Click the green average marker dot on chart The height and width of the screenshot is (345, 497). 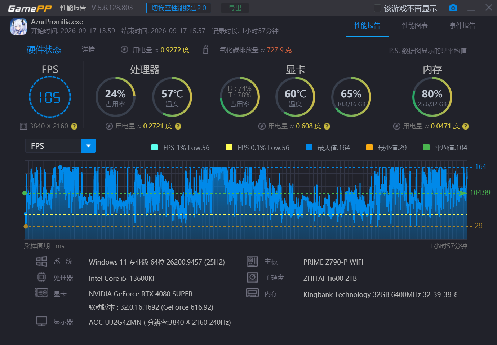click(x=25, y=193)
